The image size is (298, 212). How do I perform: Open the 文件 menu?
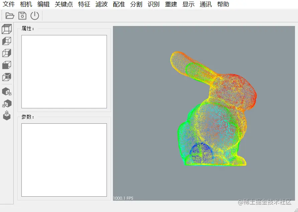pyautogui.click(x=9, y=4)
